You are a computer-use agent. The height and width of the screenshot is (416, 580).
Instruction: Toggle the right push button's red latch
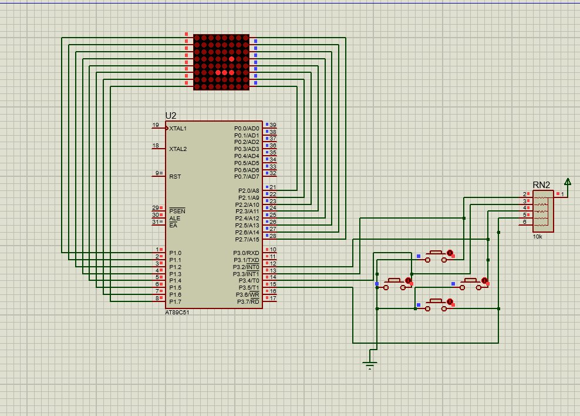484,281
